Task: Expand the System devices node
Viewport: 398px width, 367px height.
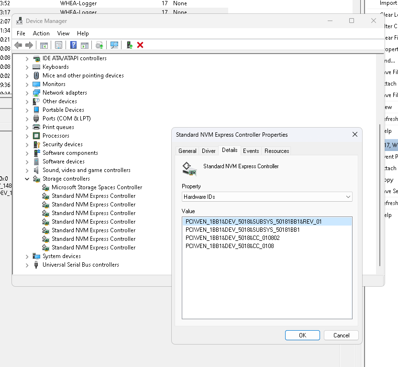Action: click(x=27, y=257)
